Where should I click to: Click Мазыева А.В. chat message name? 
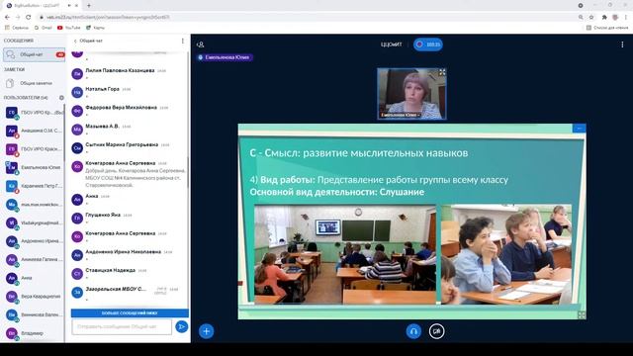pyautogui.click(x=102, y=126)
